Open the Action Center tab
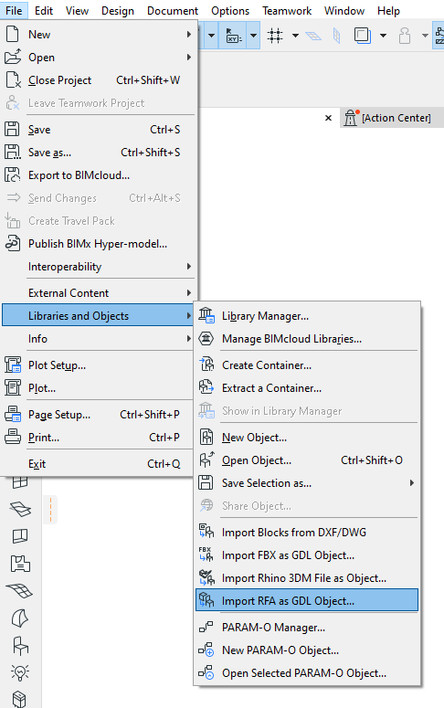Viewport: 444px width, 708px height. coord(392,118)
